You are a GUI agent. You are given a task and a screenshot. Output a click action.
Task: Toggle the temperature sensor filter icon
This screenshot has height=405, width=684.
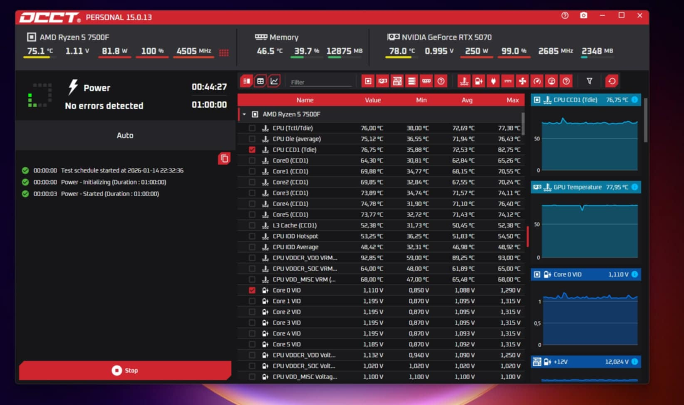coord(464,81)
